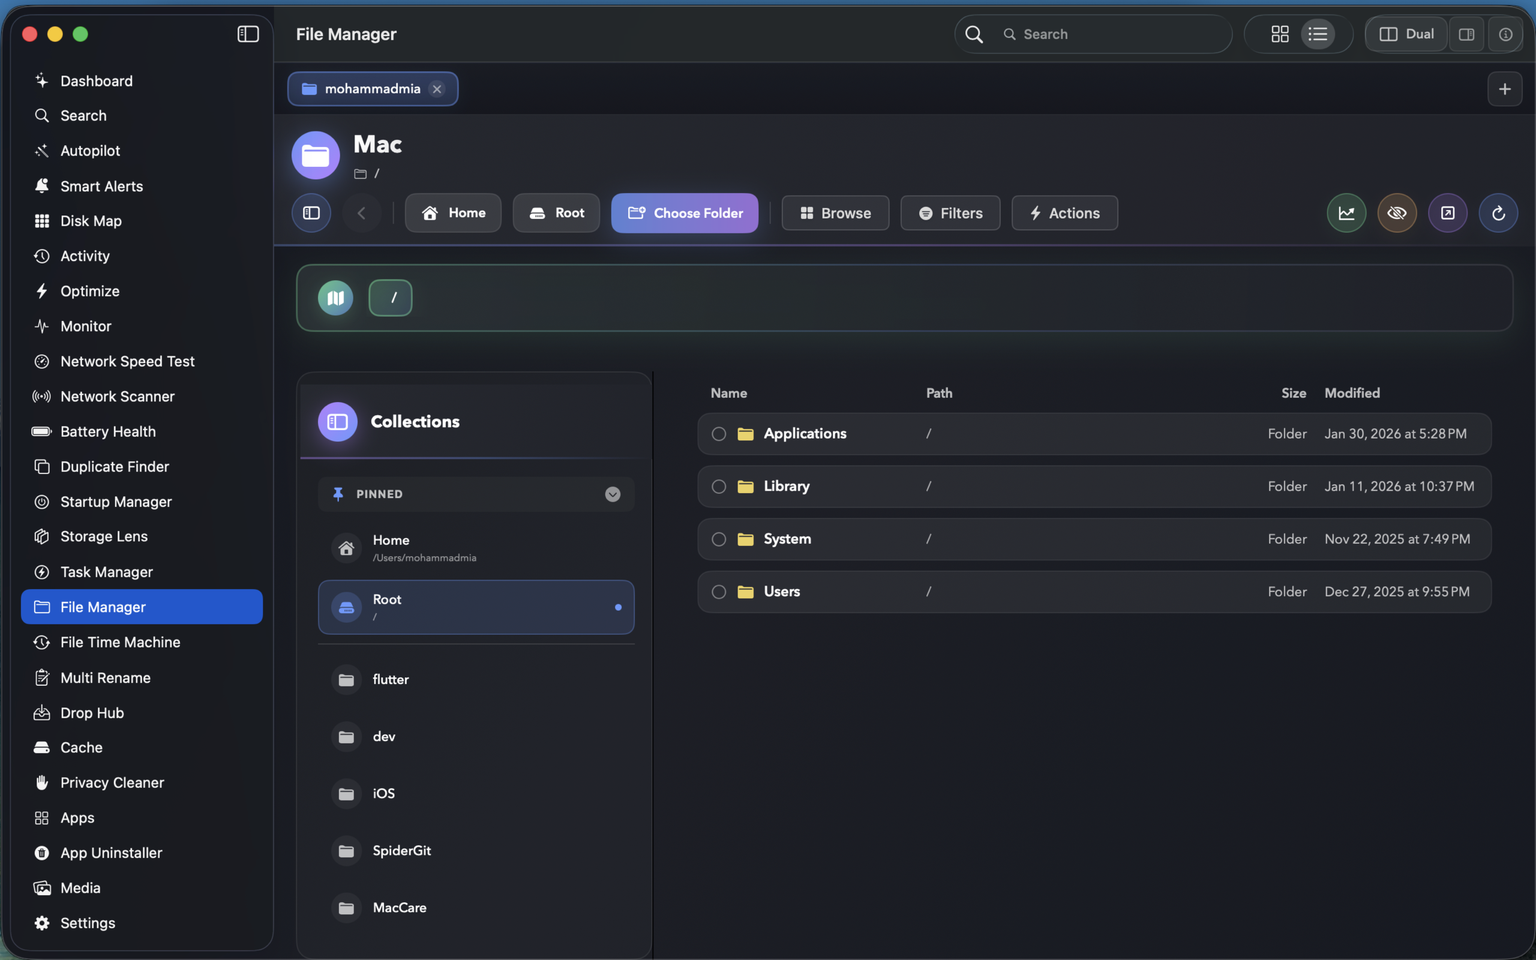The width and height of the screenshot is (1536, 960).
Task: Open the Actions menu
Action: (1064, 214)
